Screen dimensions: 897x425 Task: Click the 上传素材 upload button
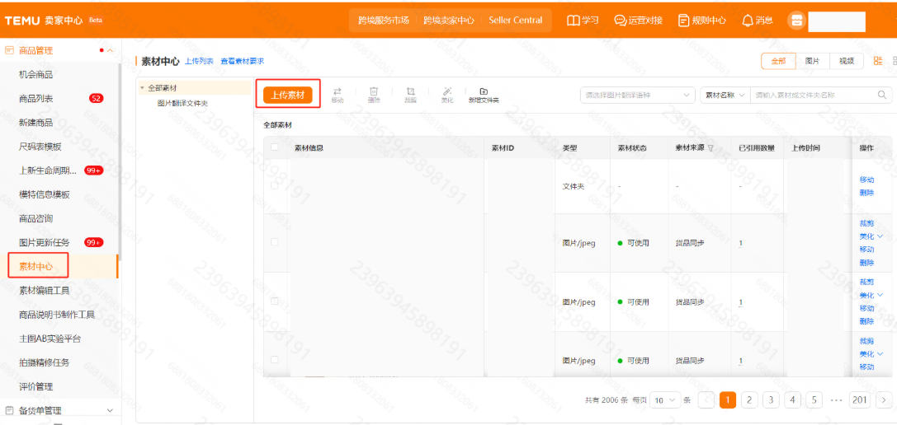pyautogui.click(x=288, y=95)
